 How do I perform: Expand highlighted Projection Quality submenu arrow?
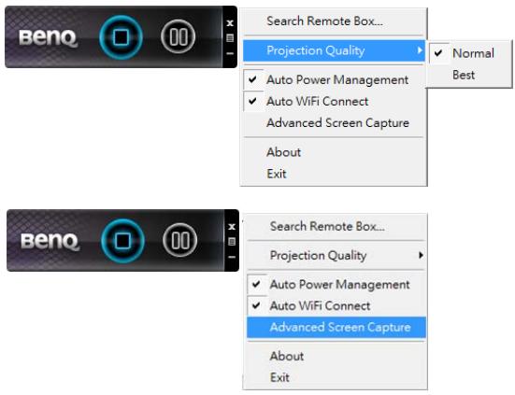[420, 50]
